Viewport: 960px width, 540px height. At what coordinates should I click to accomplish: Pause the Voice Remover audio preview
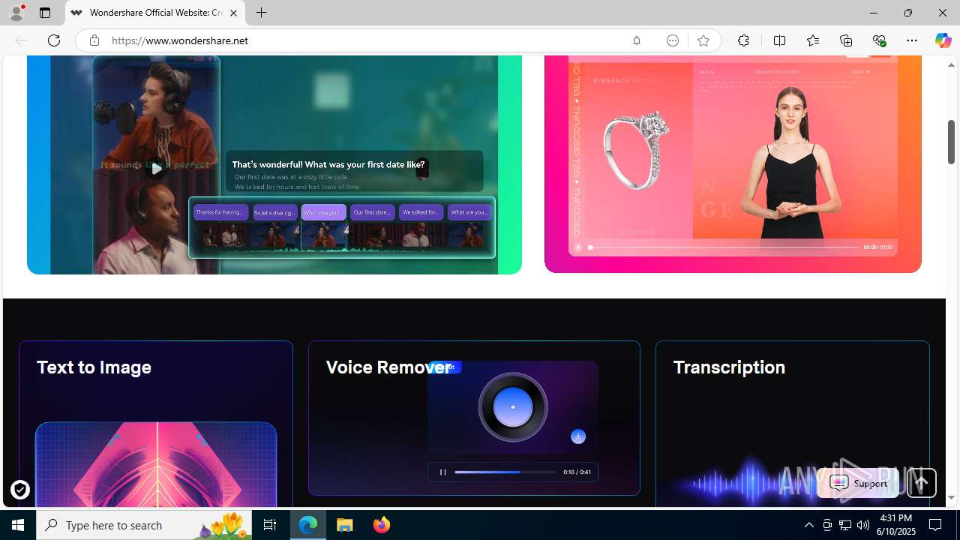click(x=442, y=472)
